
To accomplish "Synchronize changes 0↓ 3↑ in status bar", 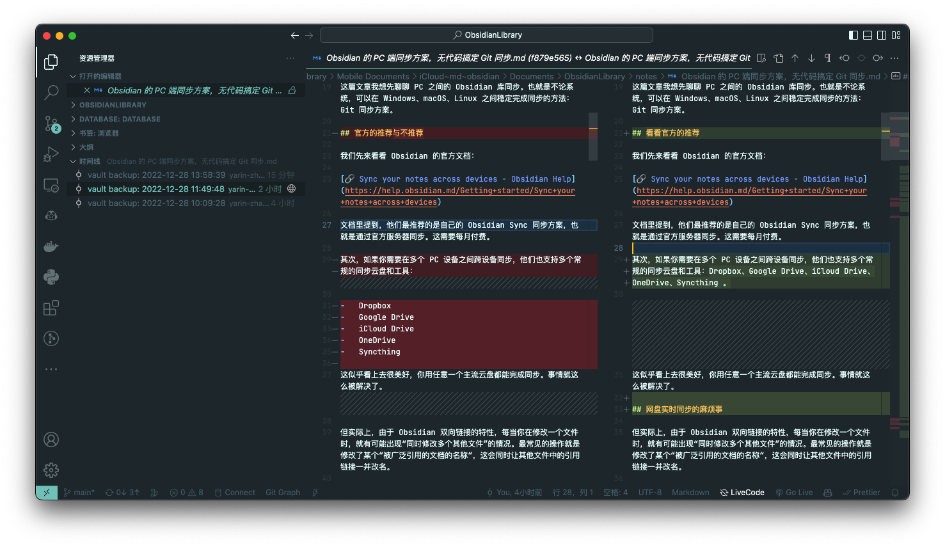I will click(122, 493).
